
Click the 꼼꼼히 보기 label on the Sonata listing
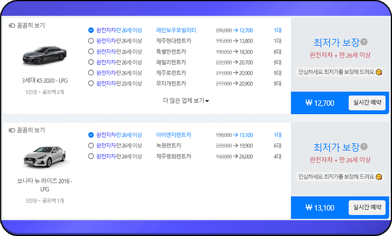[x=31, y=130]
